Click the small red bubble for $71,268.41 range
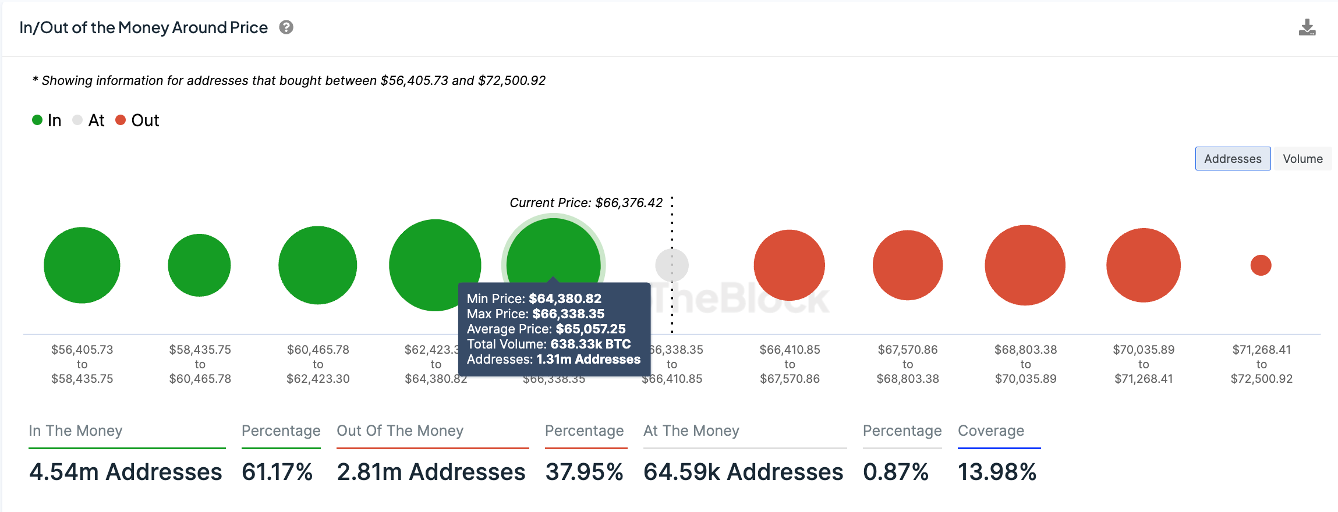The height and width of the screenshot is (512, 1338). pos(1261,265)
